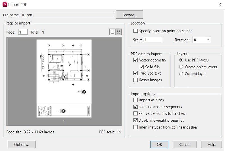The width and height of the screenshot is (225, 151).
Task: Check Import as block option
Action: tap(136, 100)
